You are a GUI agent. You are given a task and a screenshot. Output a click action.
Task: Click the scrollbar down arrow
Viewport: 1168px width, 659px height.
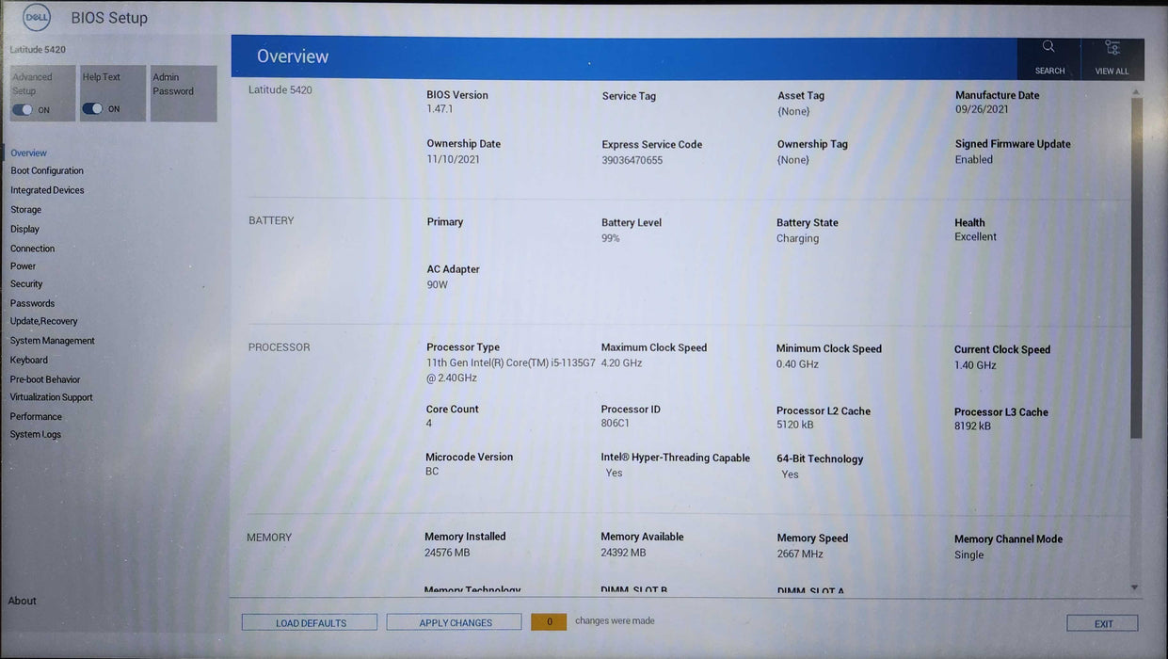(x=1134, y=586)
